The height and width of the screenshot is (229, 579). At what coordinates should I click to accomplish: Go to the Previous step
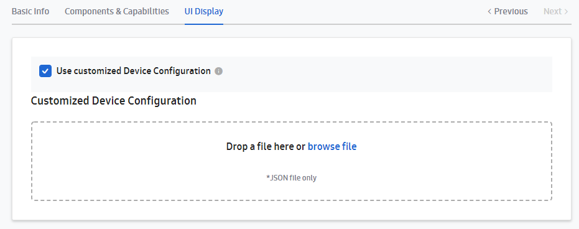pos(507,11)
